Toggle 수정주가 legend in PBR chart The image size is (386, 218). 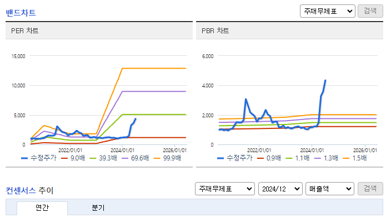coord(235,158)
